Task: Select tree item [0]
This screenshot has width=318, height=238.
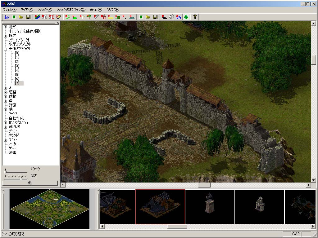Action: (x=17, y=53)
